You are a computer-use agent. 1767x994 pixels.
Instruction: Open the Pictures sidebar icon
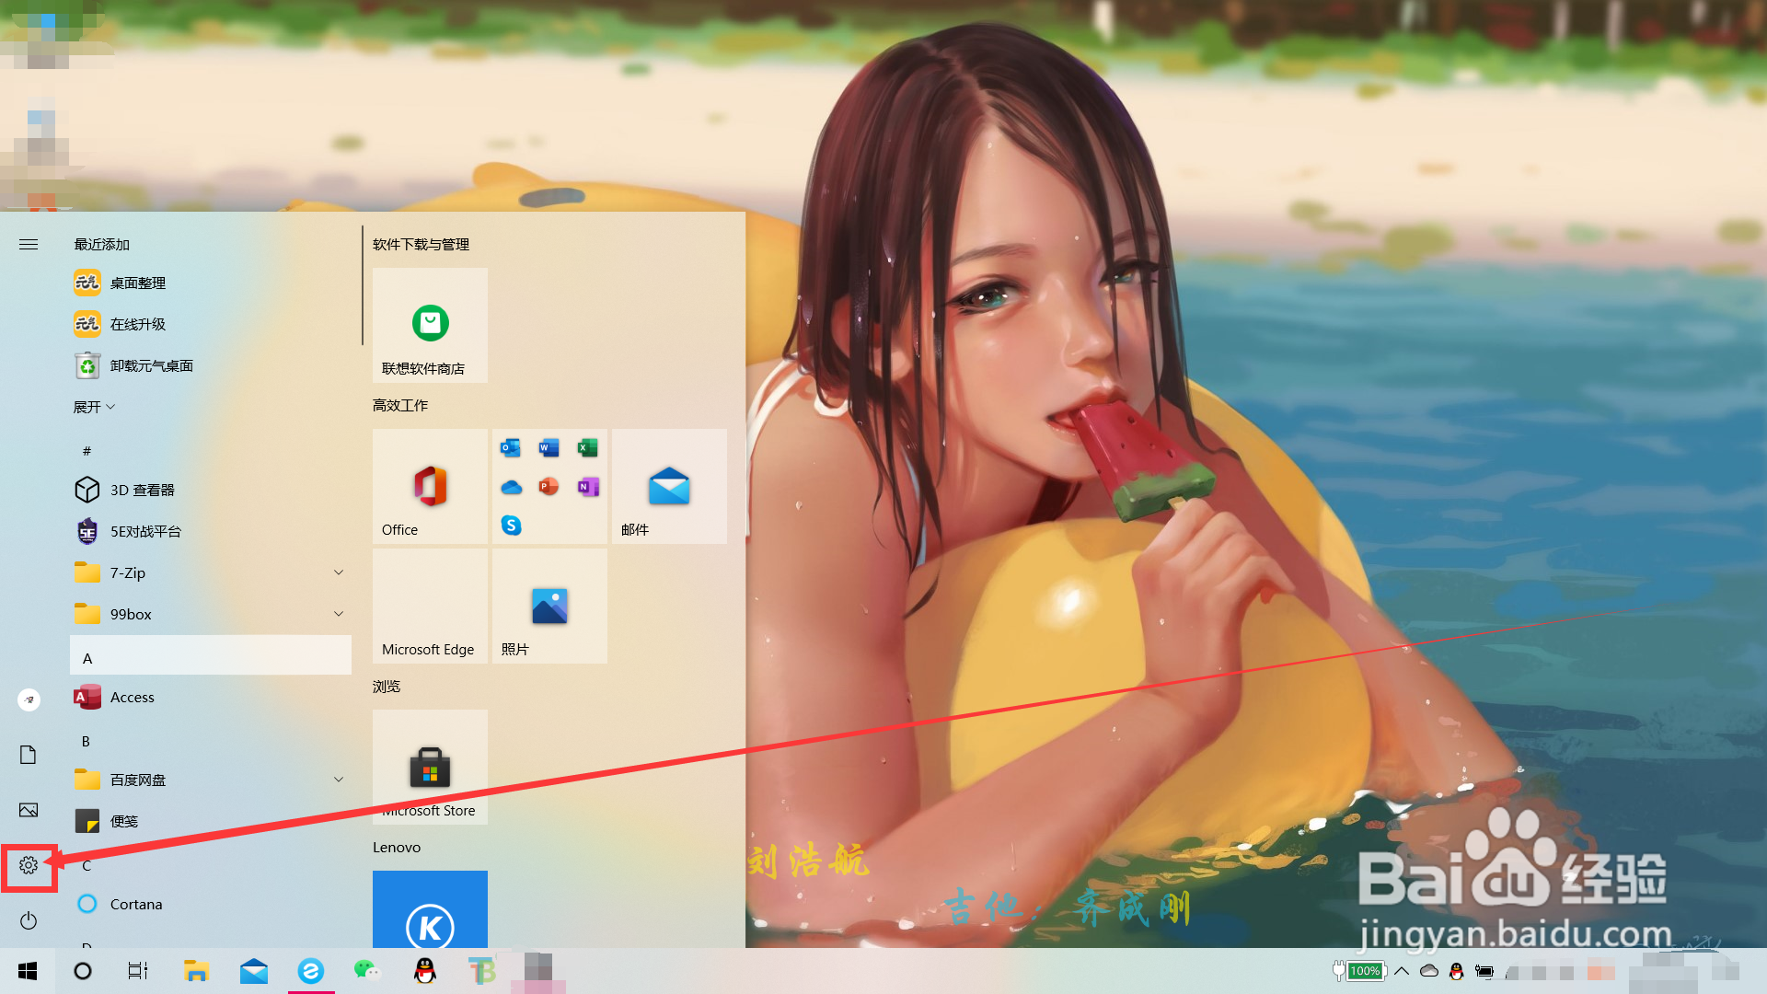[x=29, y=810]
